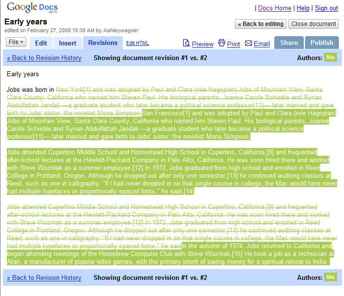Click the bottom green Me author swatch
The height and width of the screenshot is (296, 344).
click(x=330, y=277)
